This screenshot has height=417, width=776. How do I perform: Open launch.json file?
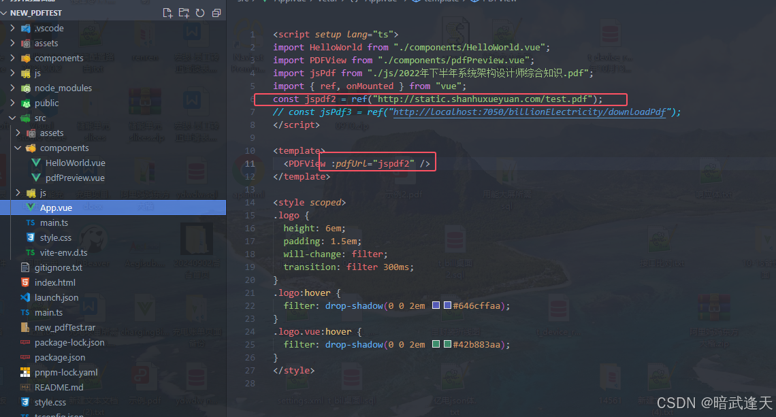tap(56, 297)
